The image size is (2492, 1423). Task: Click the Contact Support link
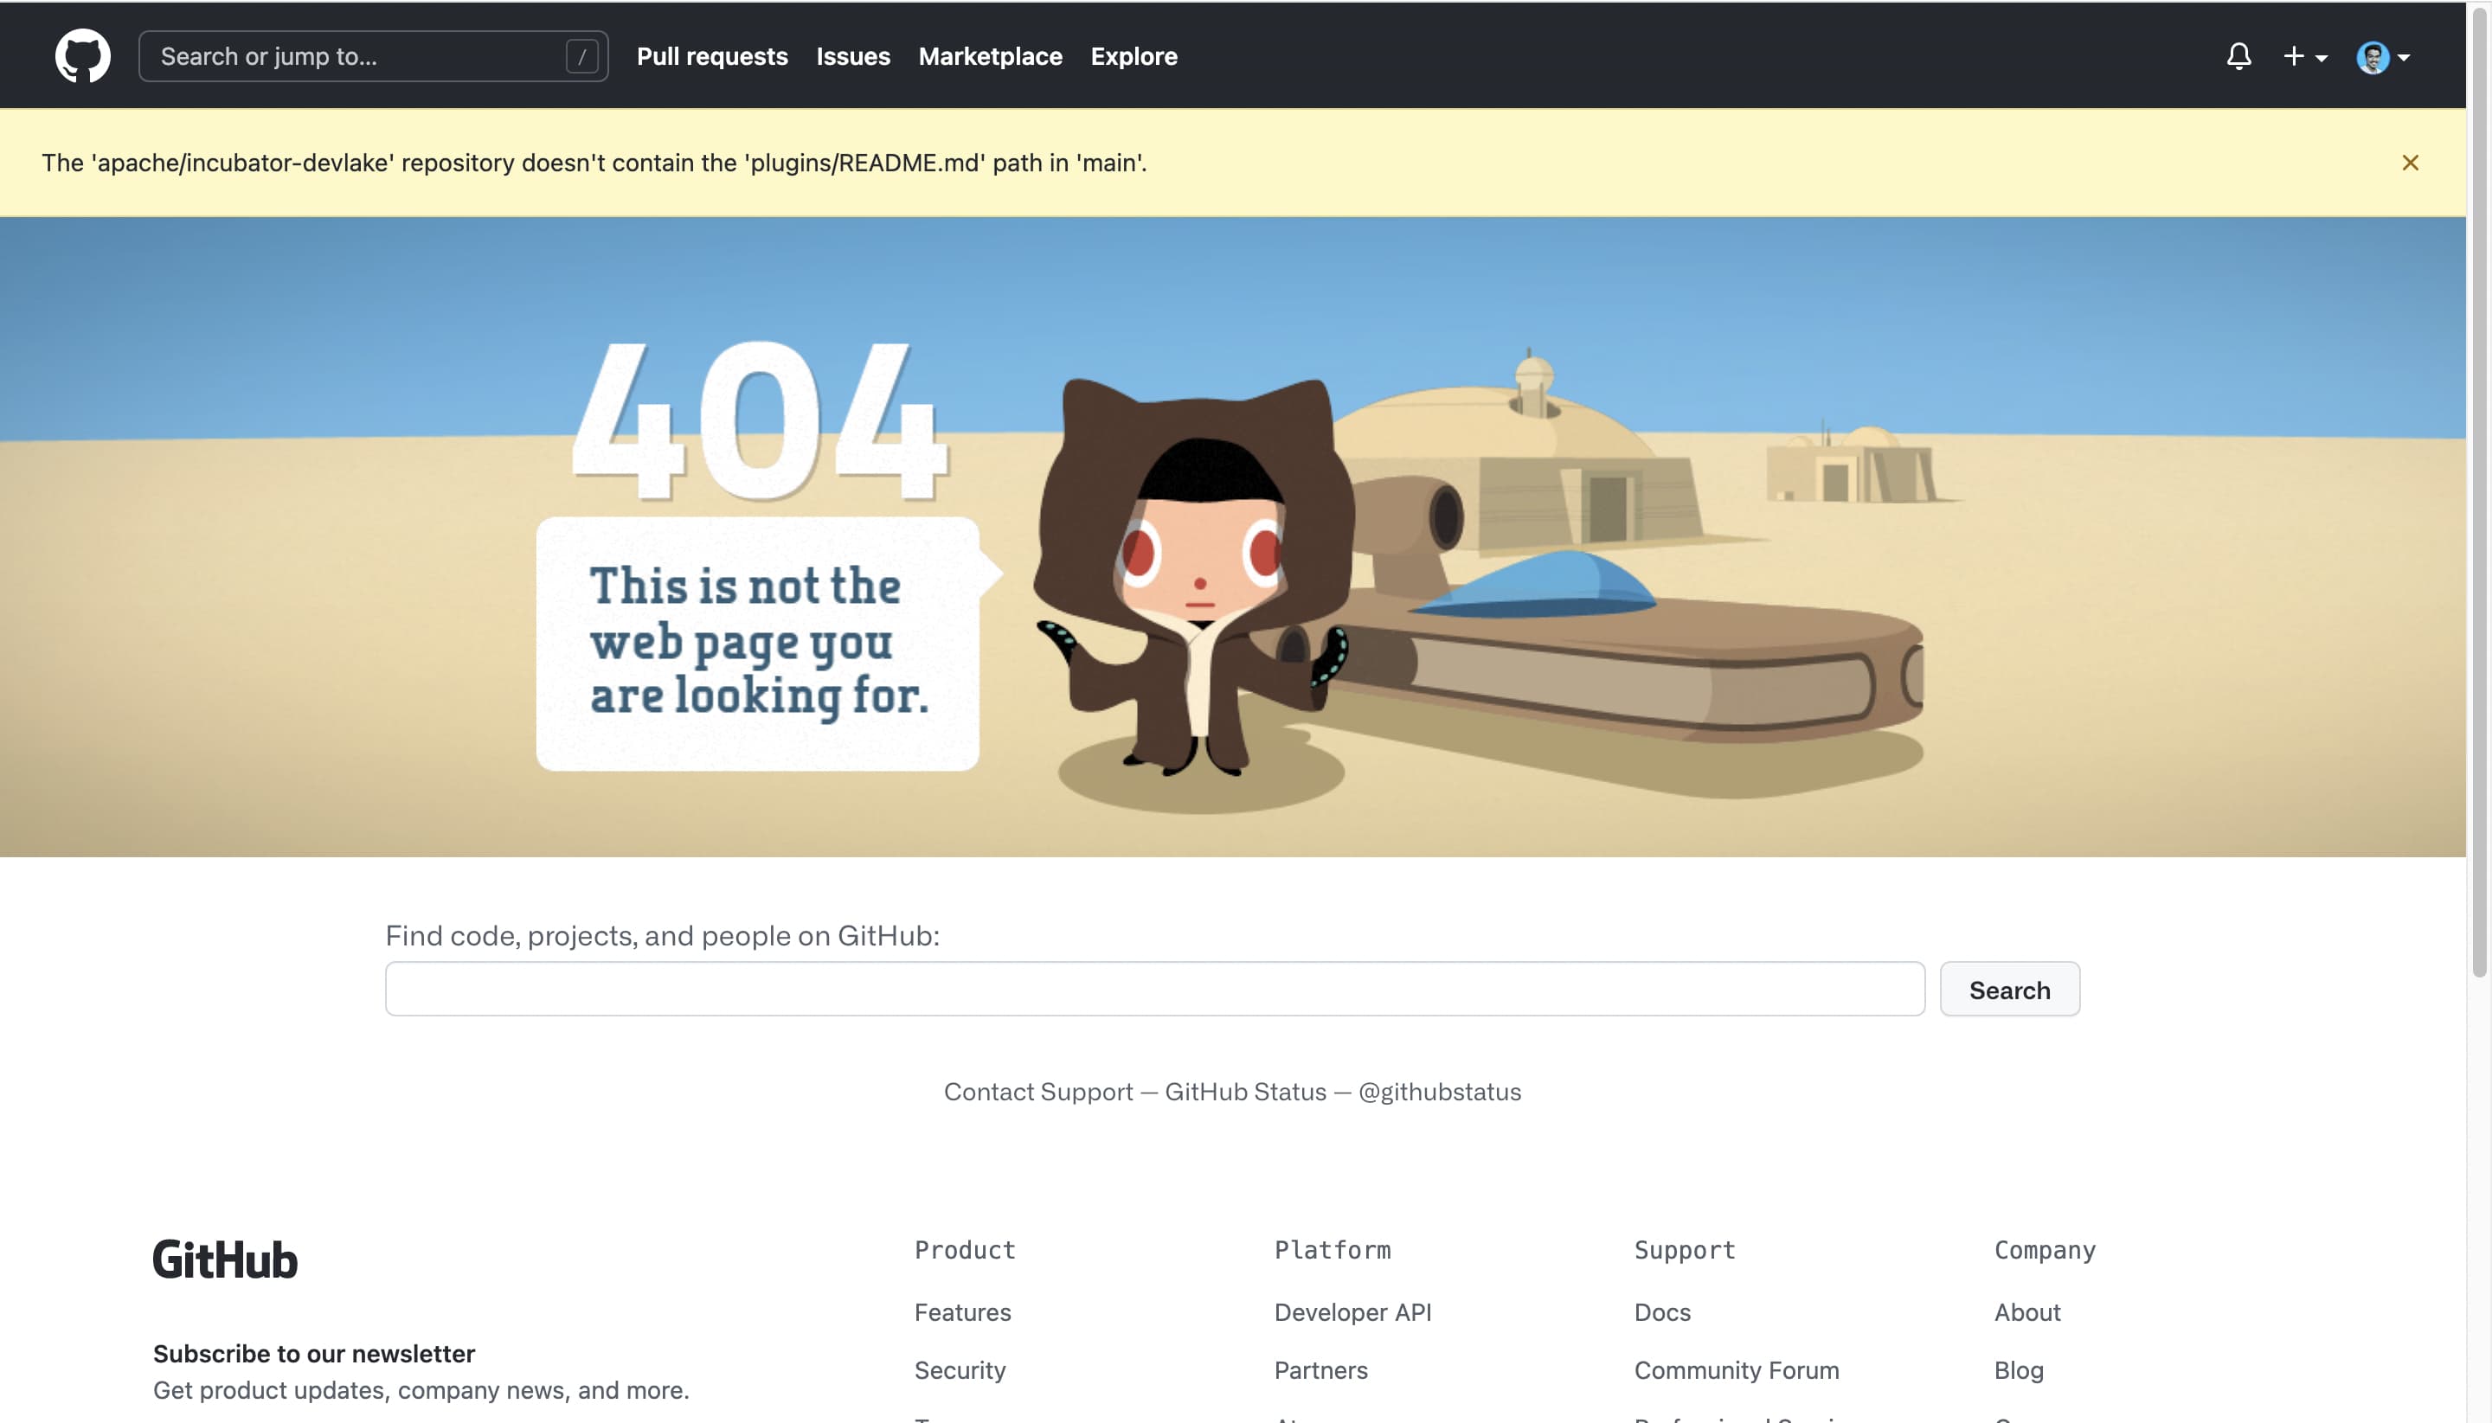coord(1038,1091)
